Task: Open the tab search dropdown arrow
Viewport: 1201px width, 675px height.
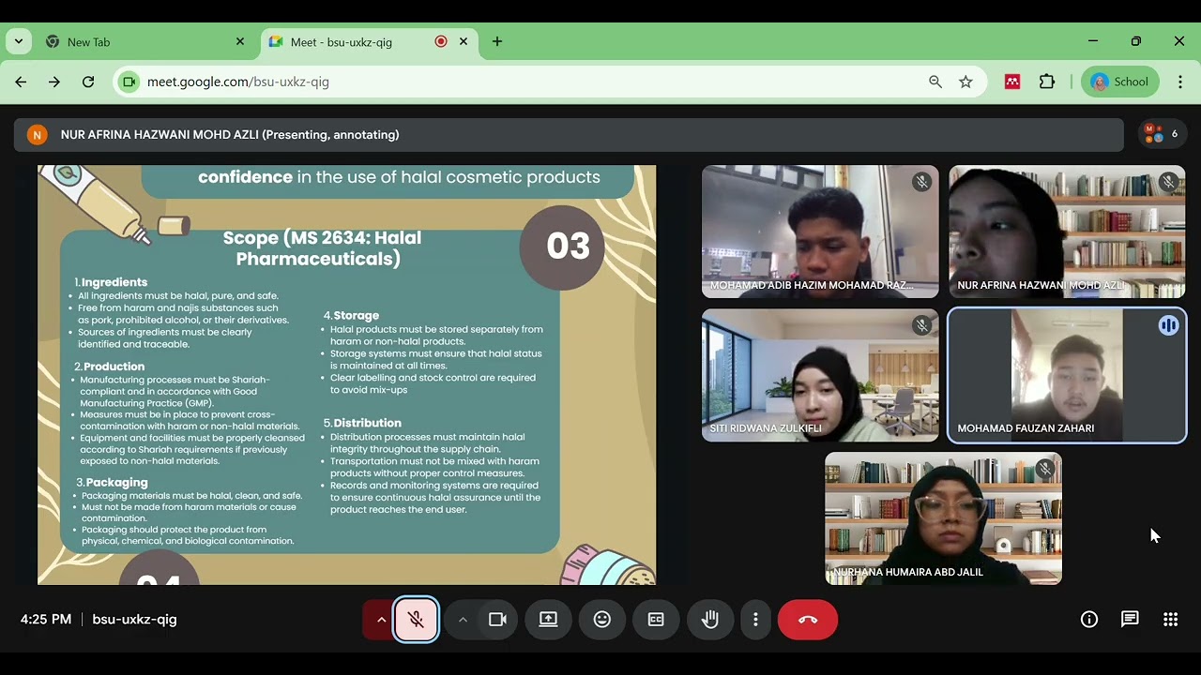Action: point(19,42)
